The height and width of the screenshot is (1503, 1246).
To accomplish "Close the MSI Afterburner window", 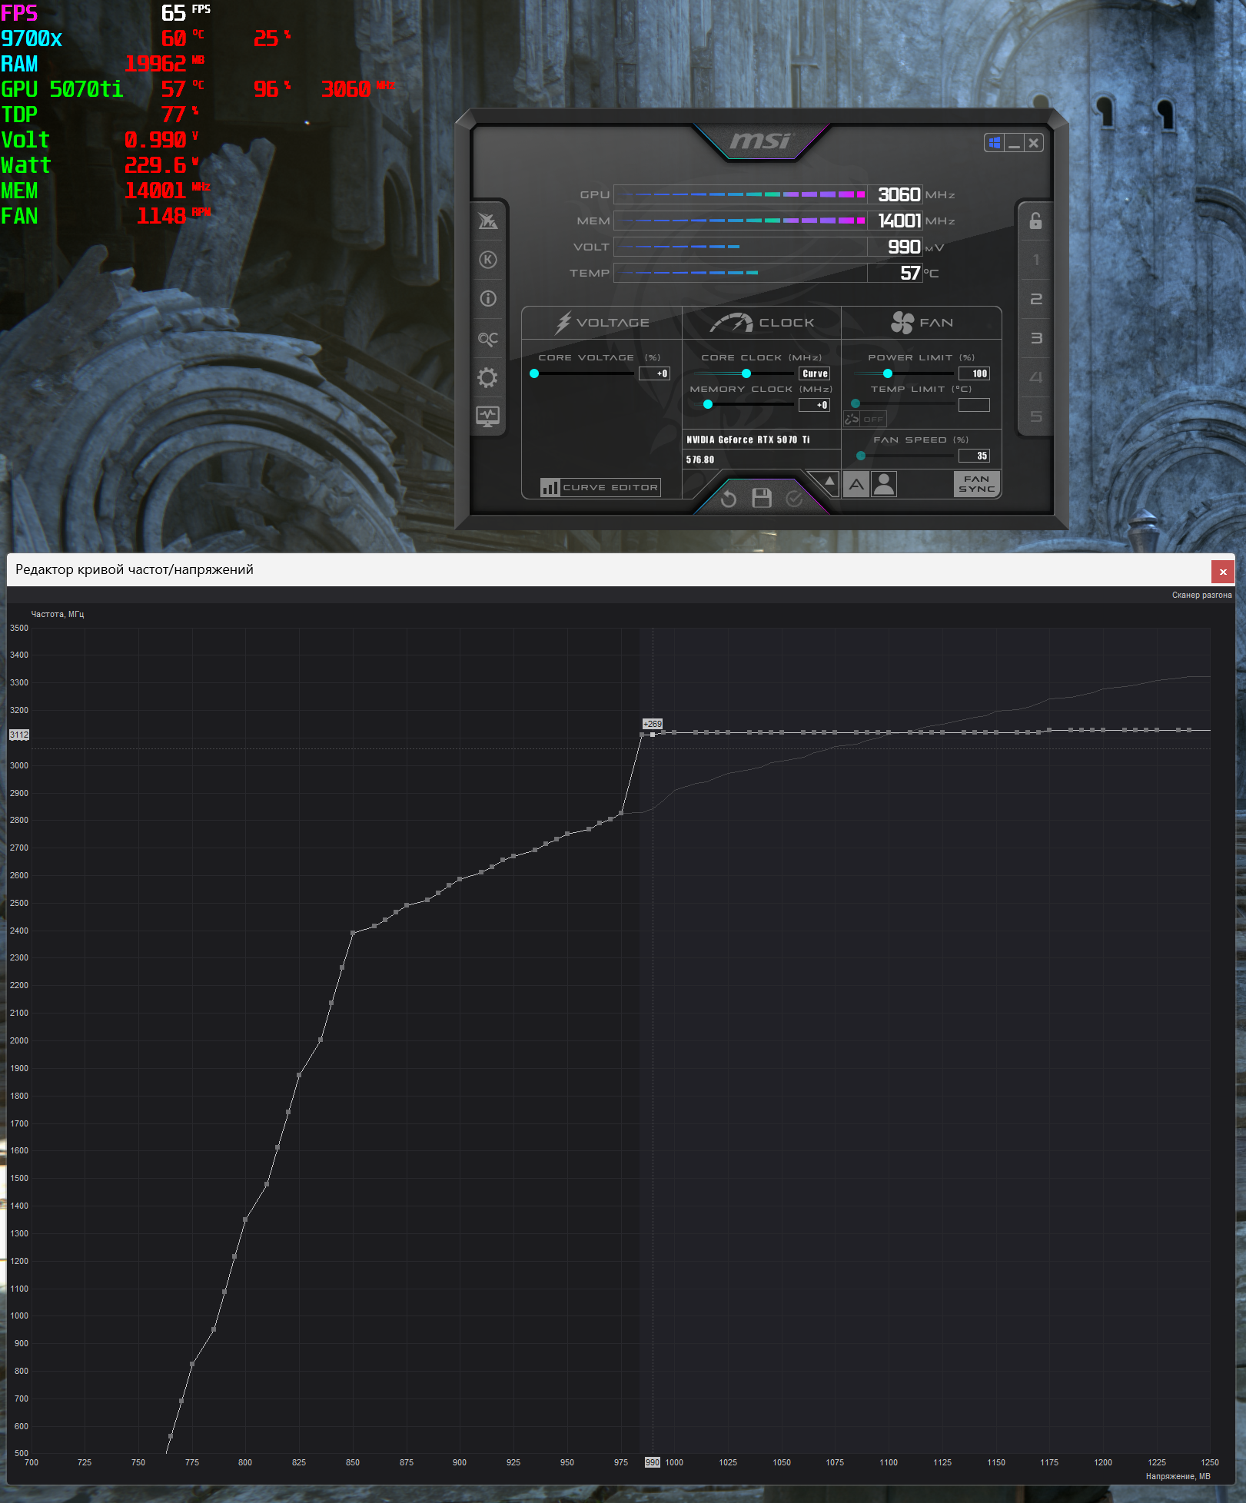I will pos(1034,143).
